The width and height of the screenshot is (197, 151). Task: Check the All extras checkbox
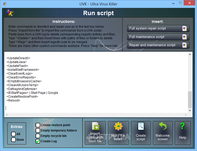click(13, 134)
